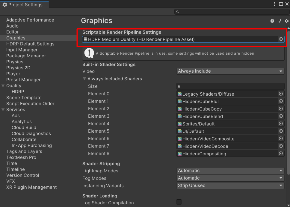Select HDRP under Quality

tap(18, 92)
